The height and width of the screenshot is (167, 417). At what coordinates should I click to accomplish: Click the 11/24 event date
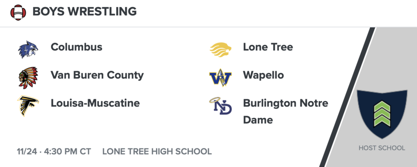click(x=27, y=152)
